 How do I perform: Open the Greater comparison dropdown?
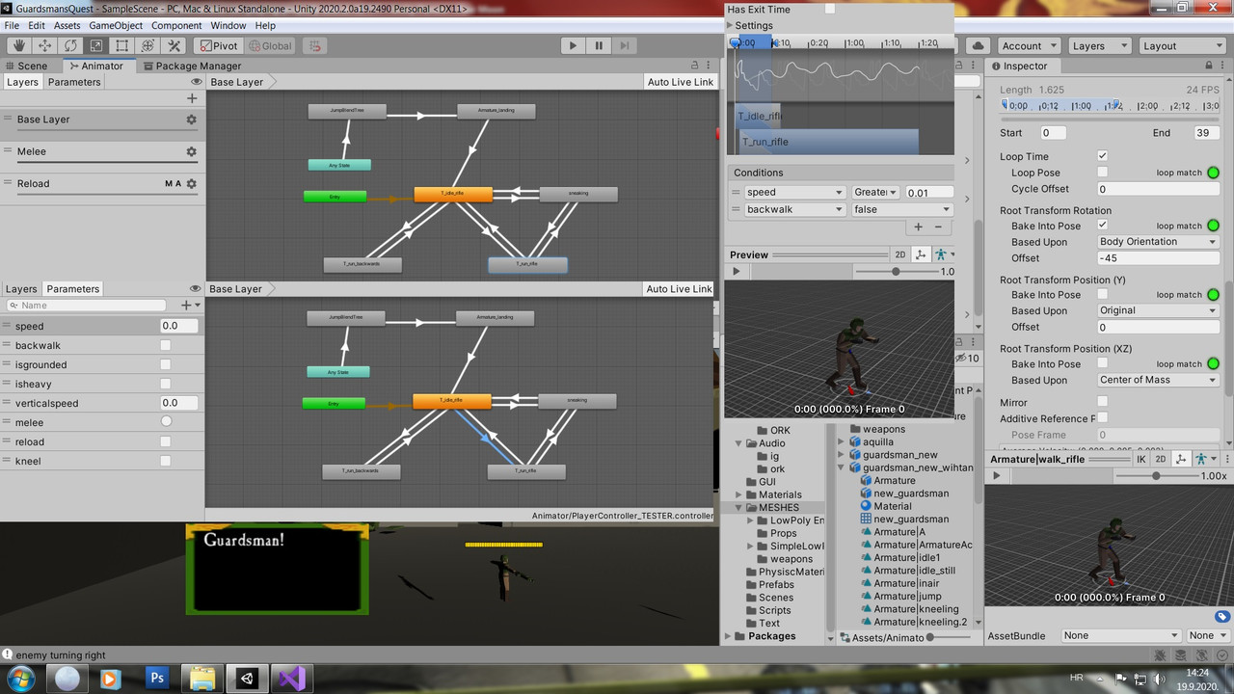click(875, 192)
